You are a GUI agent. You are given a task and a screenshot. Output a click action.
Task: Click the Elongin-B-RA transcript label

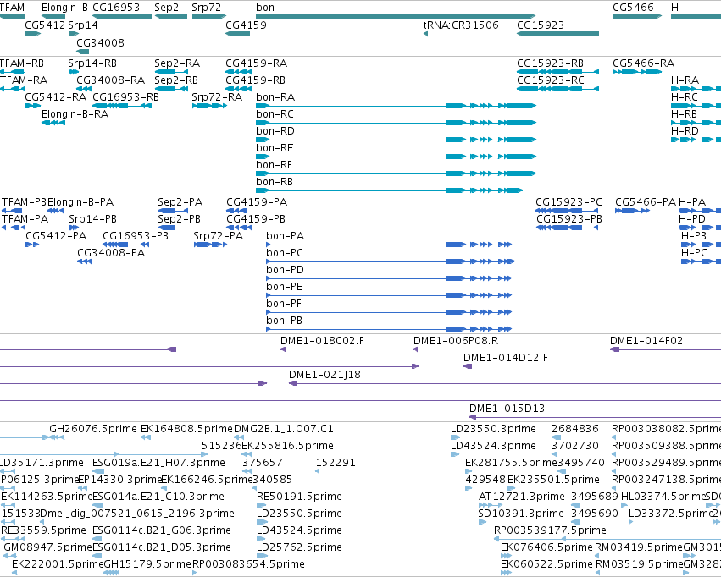click(x=75, y=114)
